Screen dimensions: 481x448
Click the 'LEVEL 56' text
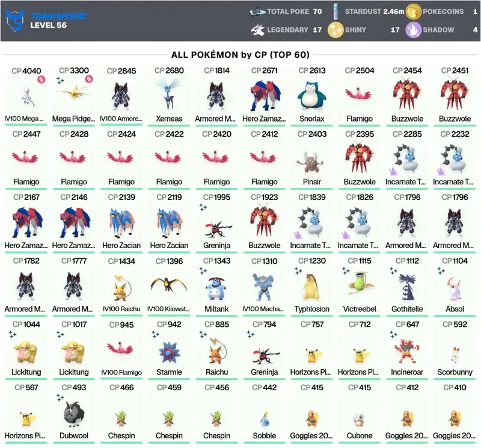coord(49,25)
